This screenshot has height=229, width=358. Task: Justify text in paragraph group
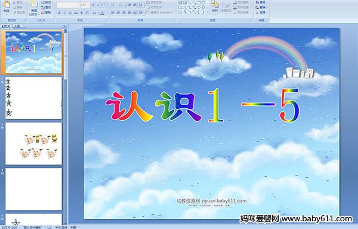pyautogui.click(x=129, y=13)
